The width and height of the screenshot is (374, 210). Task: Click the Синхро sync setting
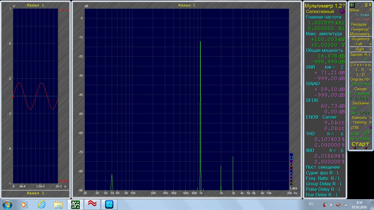coord(360,89)
